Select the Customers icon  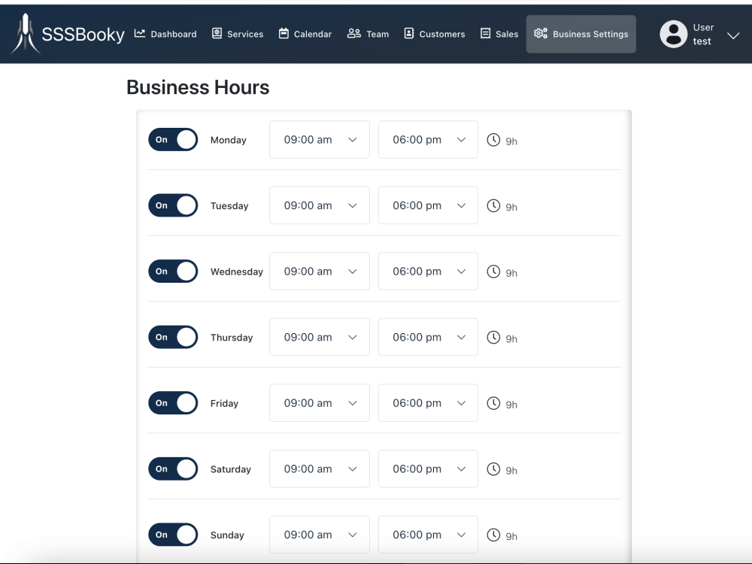point(408,33)
